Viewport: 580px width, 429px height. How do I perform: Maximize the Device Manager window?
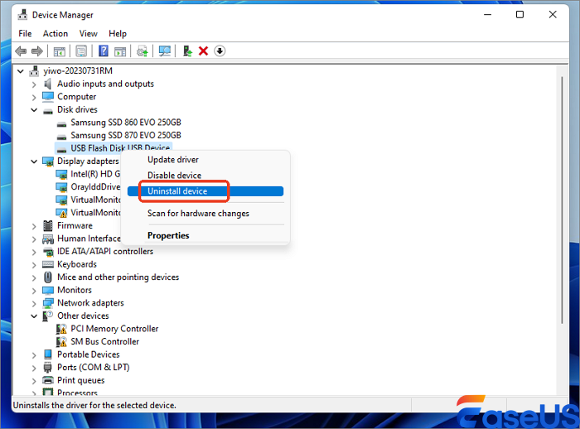point(520,15)
